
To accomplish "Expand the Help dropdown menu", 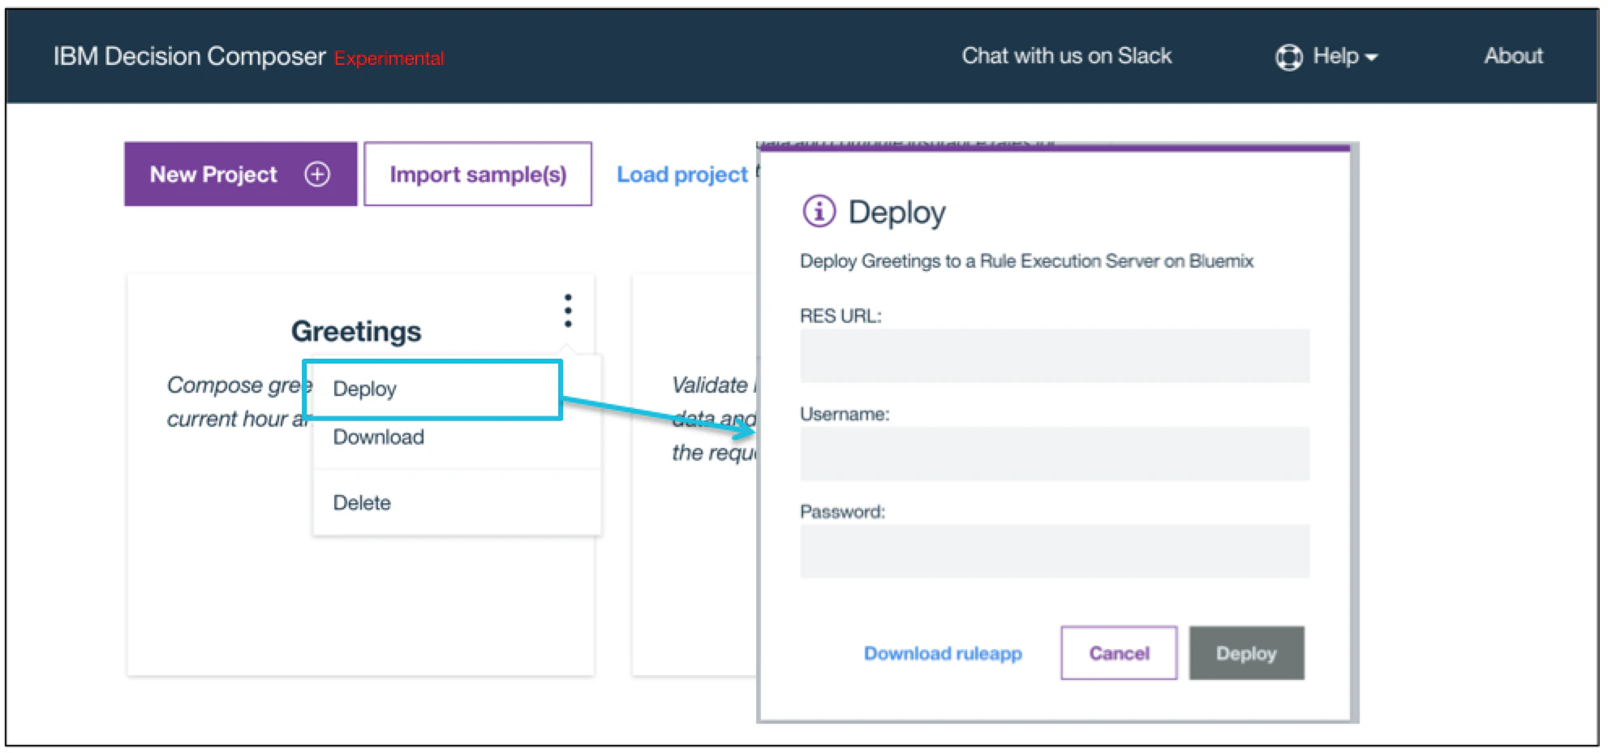I will [x=1345, y=57].
